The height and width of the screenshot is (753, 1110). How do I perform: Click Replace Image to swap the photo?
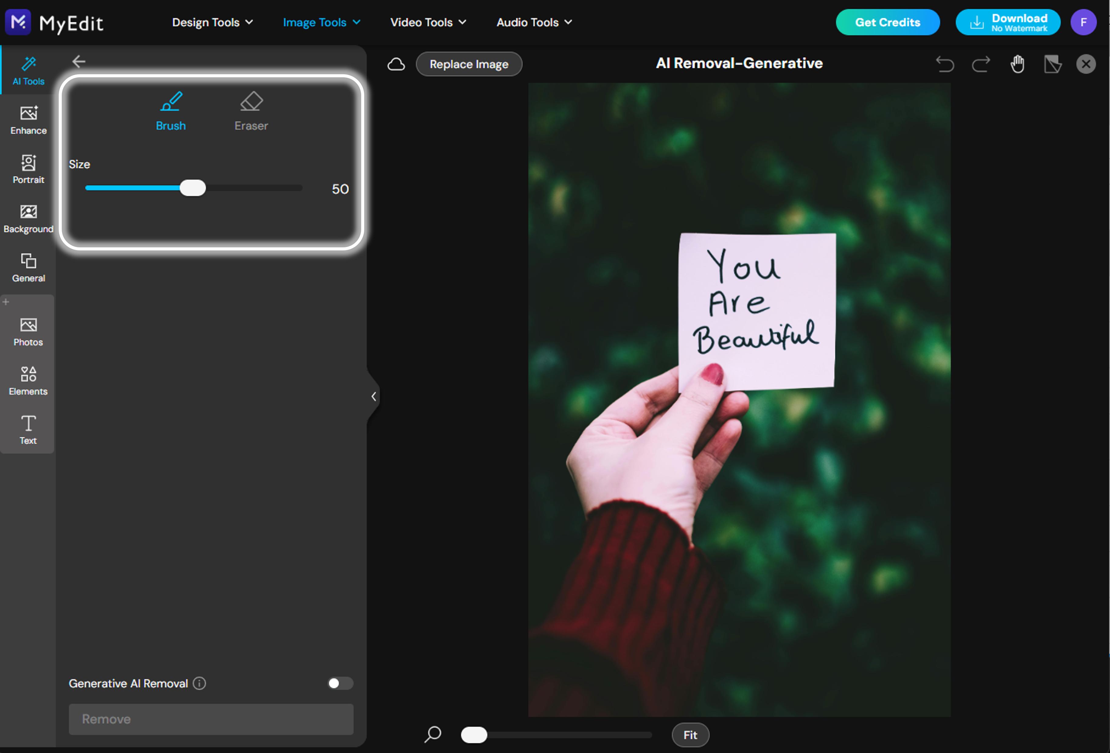(469, 64)
